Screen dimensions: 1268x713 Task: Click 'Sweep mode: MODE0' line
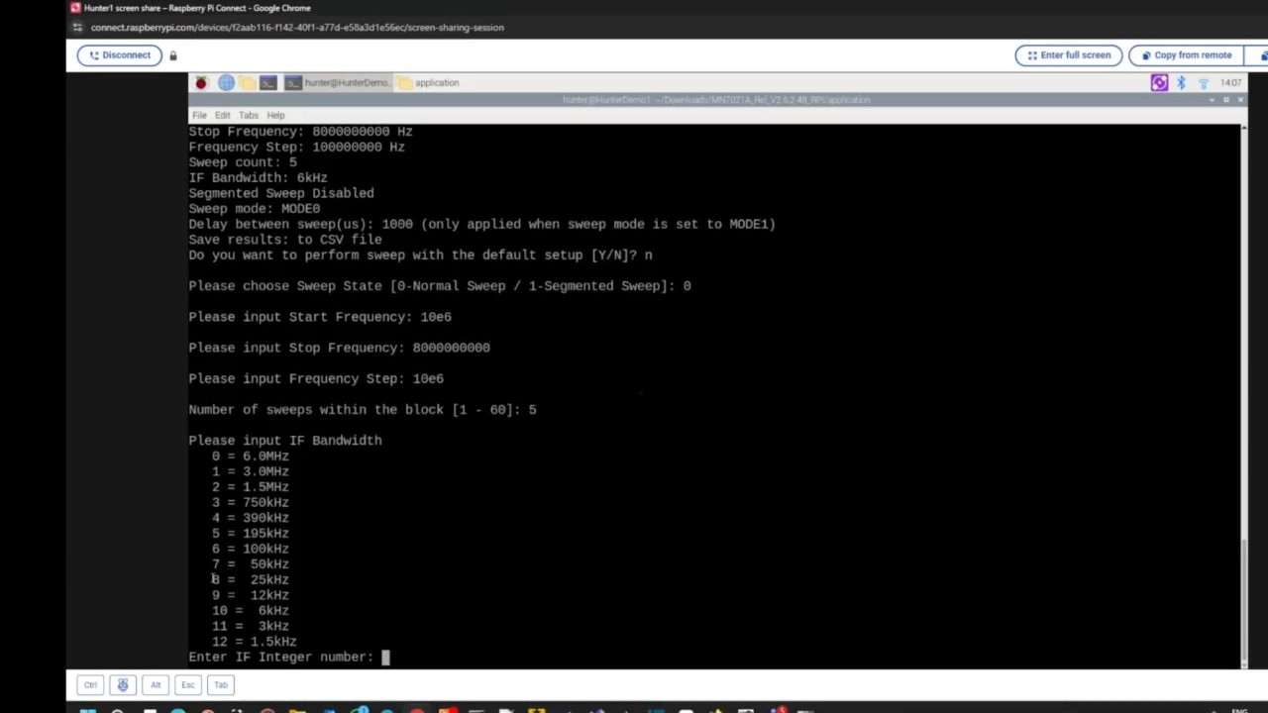click(x=255, y=209)
